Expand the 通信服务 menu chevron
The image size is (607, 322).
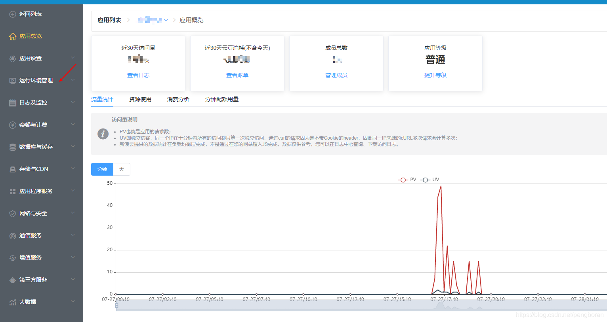[x=73, y=235]
